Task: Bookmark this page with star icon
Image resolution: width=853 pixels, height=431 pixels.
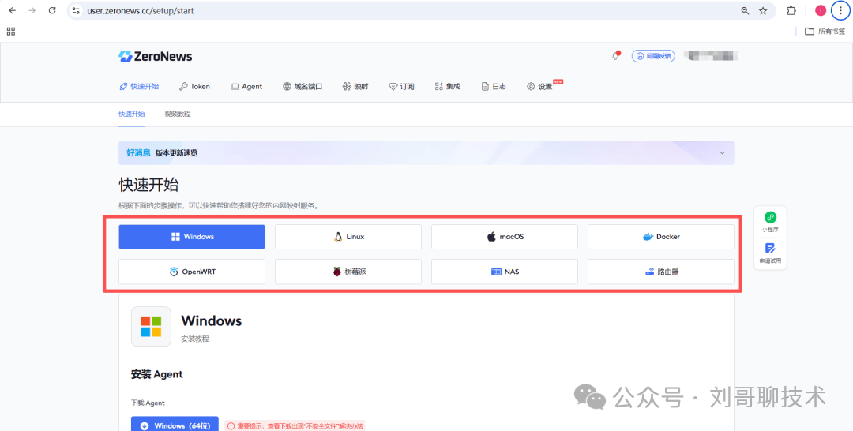Action: tap(763, 11)
